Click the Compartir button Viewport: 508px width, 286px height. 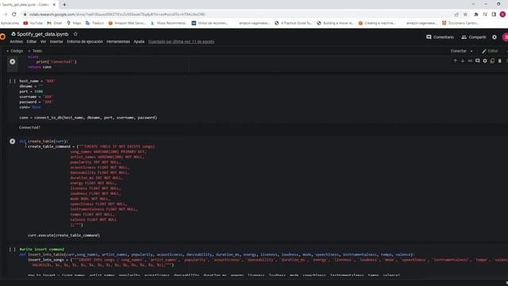point(474,37)
